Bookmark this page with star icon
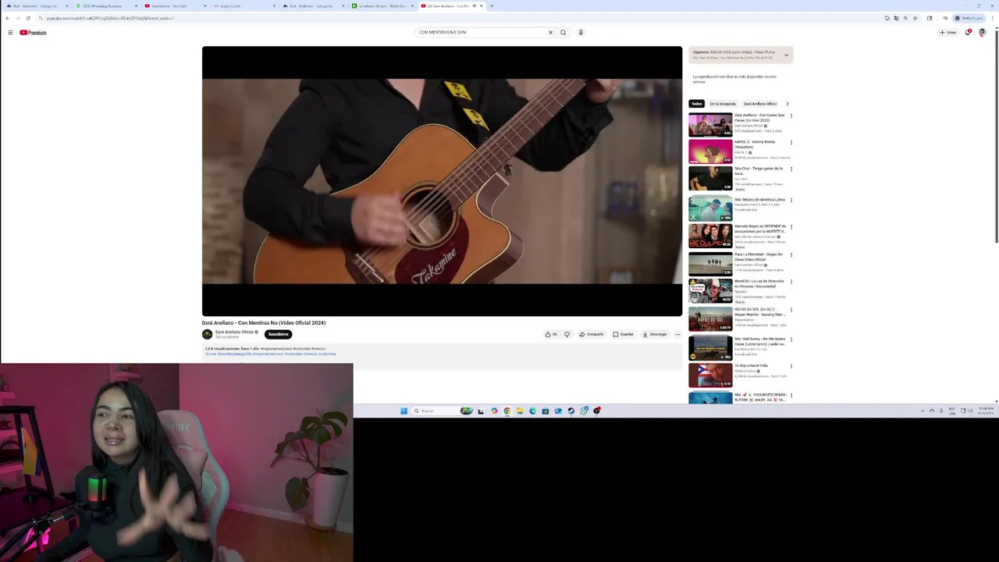 [x=915, y=18]
